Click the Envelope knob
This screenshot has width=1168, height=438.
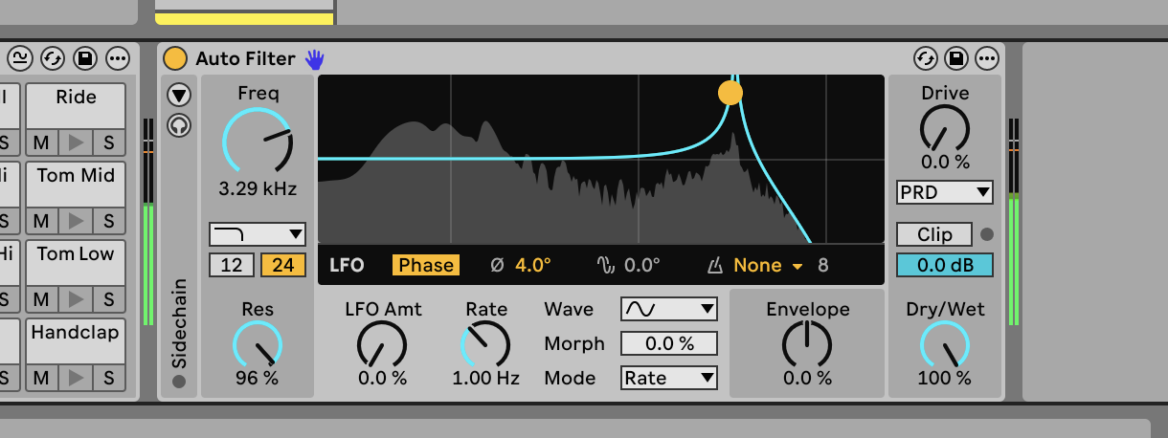tap(807, 344)
